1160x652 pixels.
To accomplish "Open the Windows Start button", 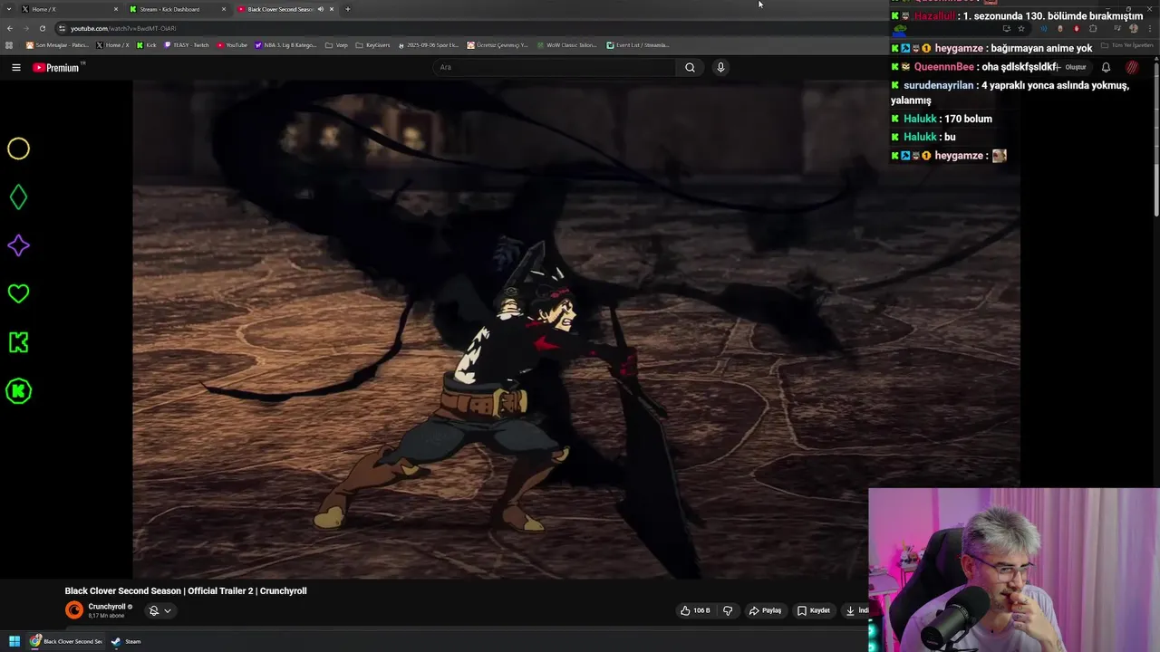I will pos(14,641).
